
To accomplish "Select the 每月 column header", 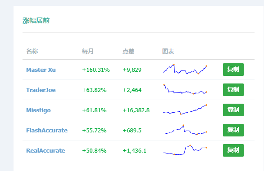I will tap(88, 51).
